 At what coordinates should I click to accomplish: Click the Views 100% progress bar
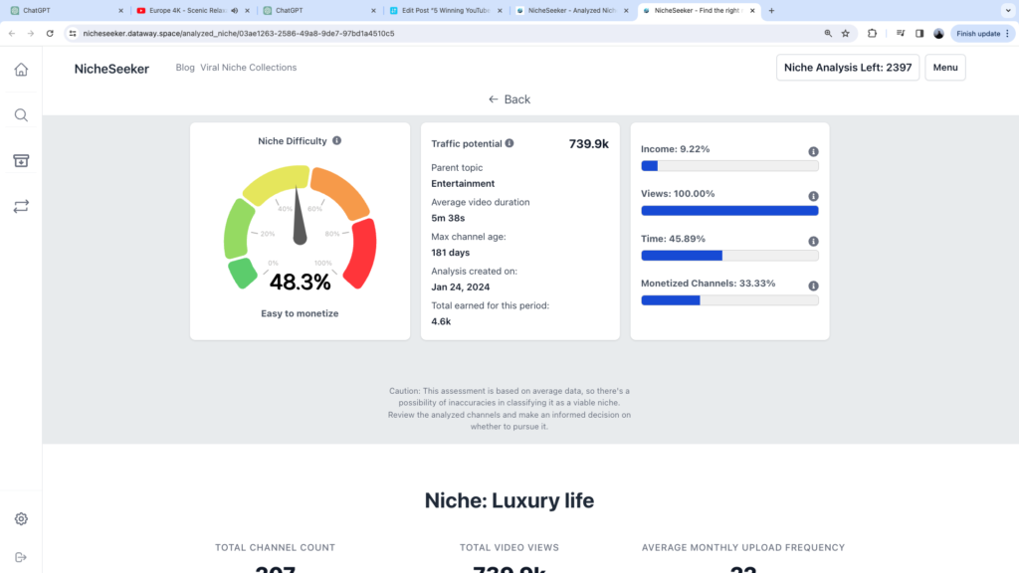(729, 210)
